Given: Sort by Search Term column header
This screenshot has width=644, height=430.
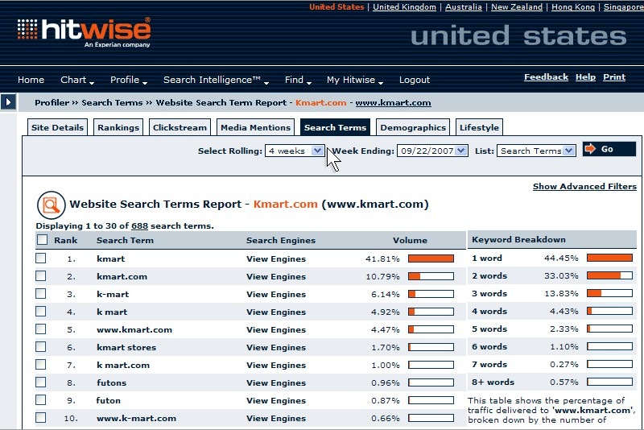Looking at the screenshot, I should (x=125, y=240).
